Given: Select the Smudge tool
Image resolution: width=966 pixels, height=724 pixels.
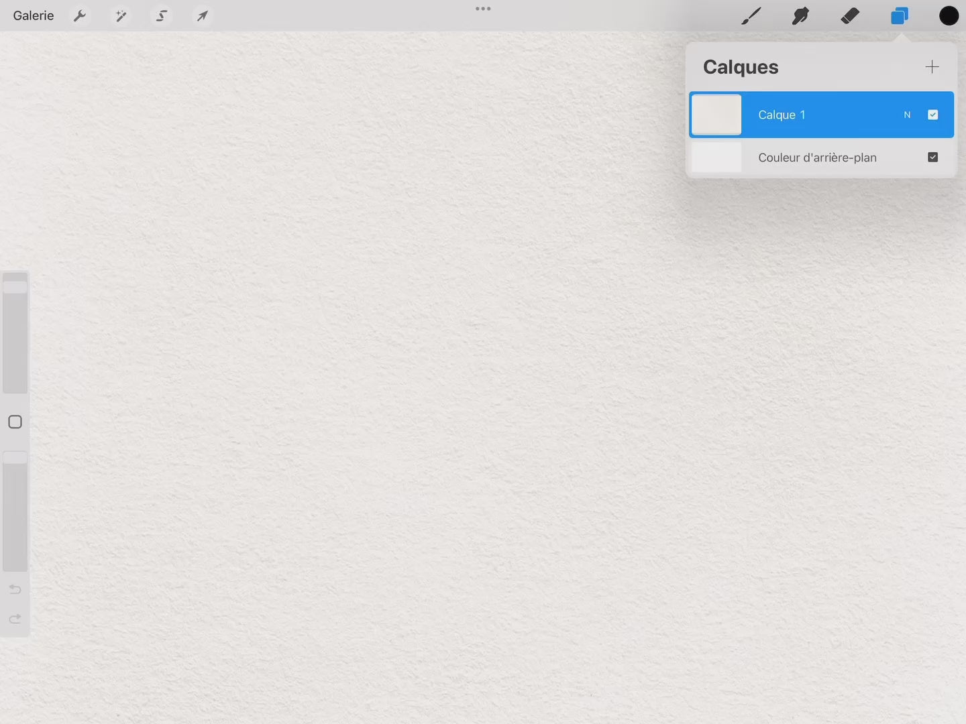Looking at the screenshot, I should [x=800, y=15].
